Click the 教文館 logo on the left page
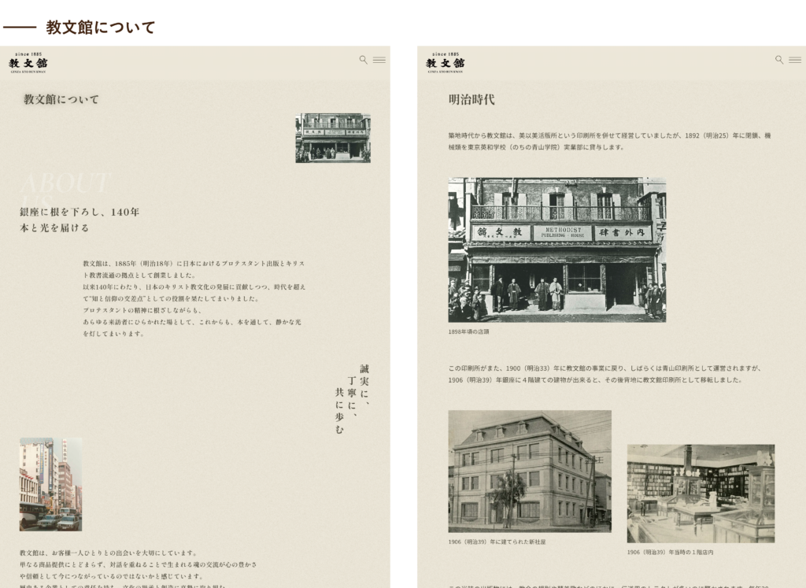Viewport: 806px width, 588px height. pos(28,62)
